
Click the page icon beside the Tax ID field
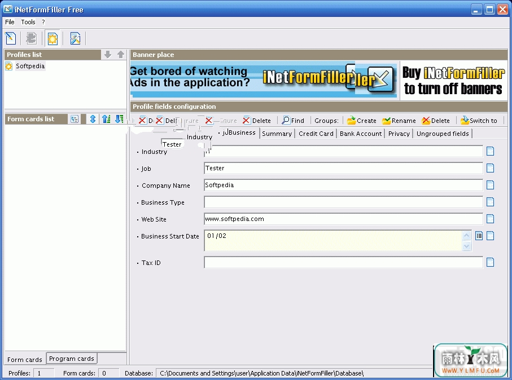click(490, 262)
